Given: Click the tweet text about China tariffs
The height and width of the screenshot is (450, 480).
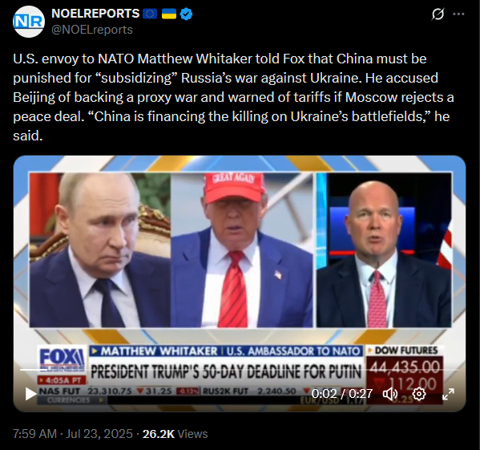Looking at the screenshot, I should coord(233,97).
